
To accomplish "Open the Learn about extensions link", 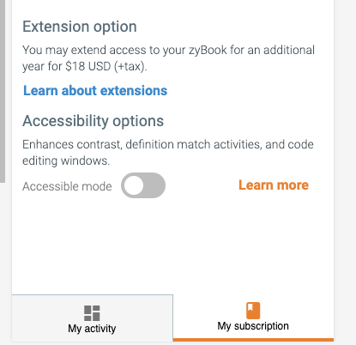I will 95,91.
